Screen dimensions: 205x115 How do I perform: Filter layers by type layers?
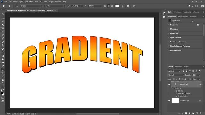(190, 71)
